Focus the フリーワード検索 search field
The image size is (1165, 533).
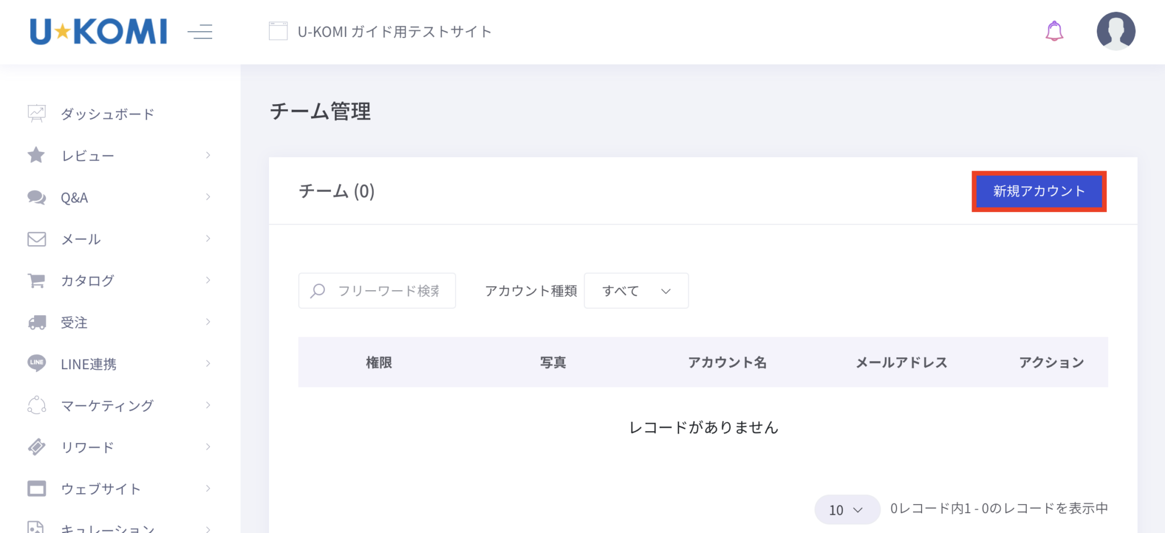[x=388, y=291]
